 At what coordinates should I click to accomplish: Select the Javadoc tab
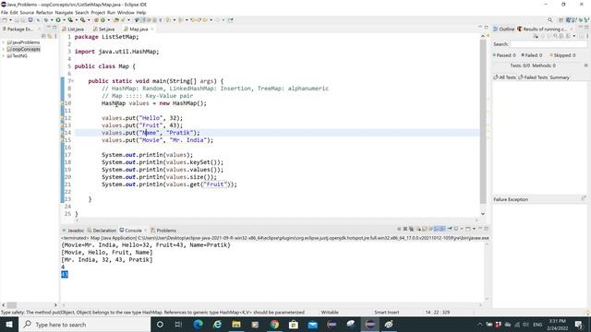[x=73, y=231]
